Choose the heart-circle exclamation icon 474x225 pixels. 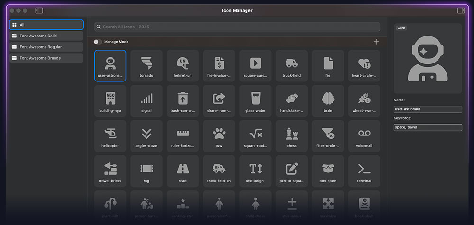(x=364, y=65)
